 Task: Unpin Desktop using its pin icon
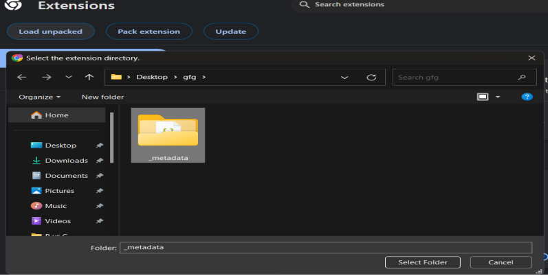pyautogui.click(x=100, y=145)
